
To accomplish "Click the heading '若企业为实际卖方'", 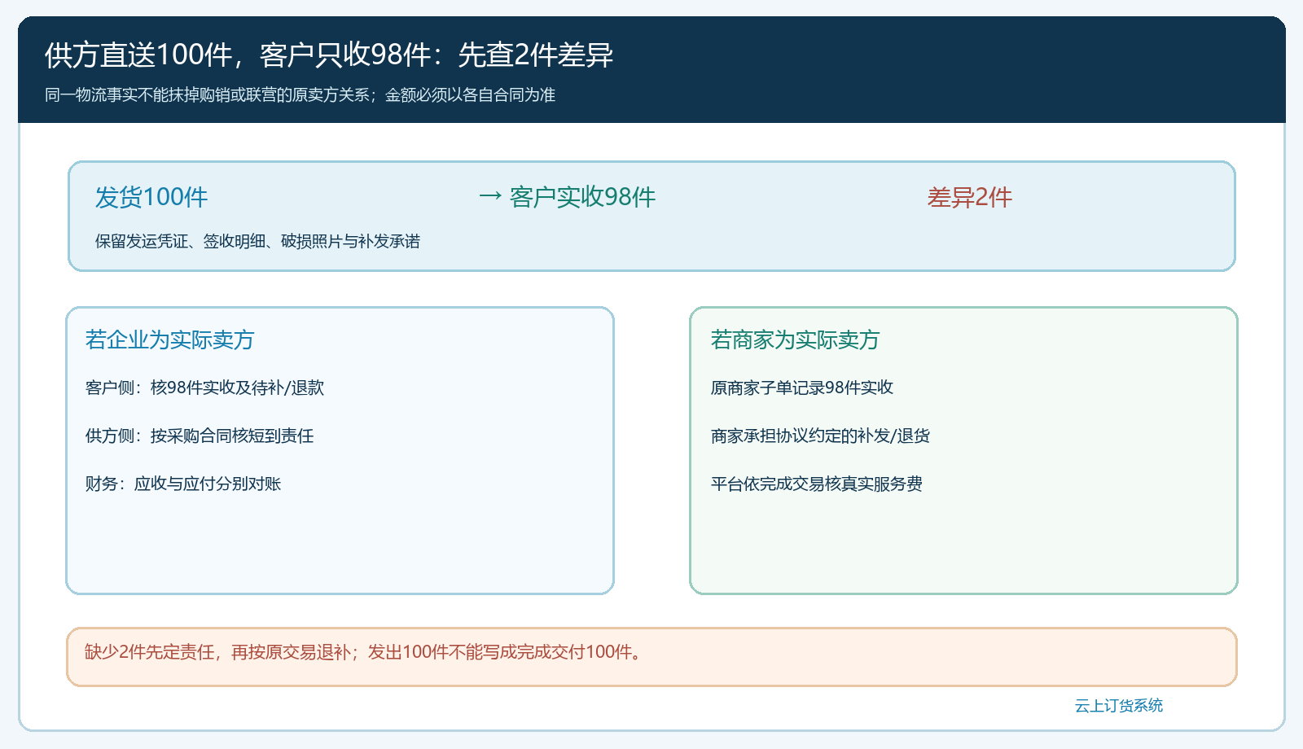I will (169, 339).
